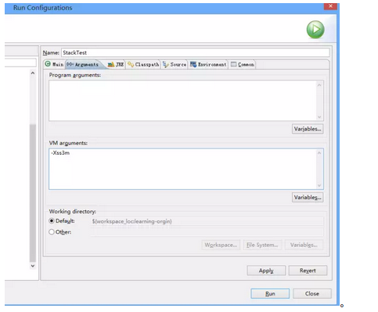Click the Revert button
The image size is (378, 312).
(x=308, y=271)
